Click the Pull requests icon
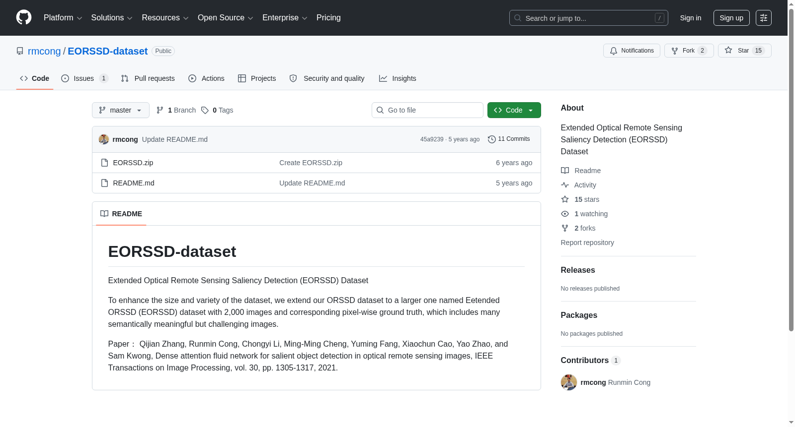This screenshot has height=427, width=795. coord(125,78)
